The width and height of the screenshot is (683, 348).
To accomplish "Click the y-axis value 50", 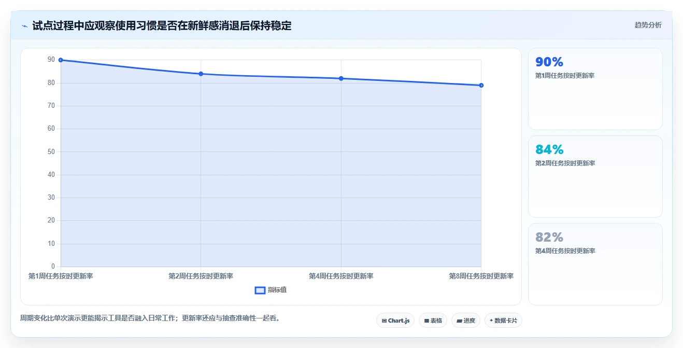I will point(51,151).
